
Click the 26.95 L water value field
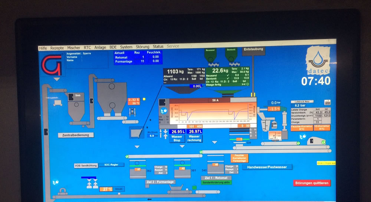click(x=177, y=132)
